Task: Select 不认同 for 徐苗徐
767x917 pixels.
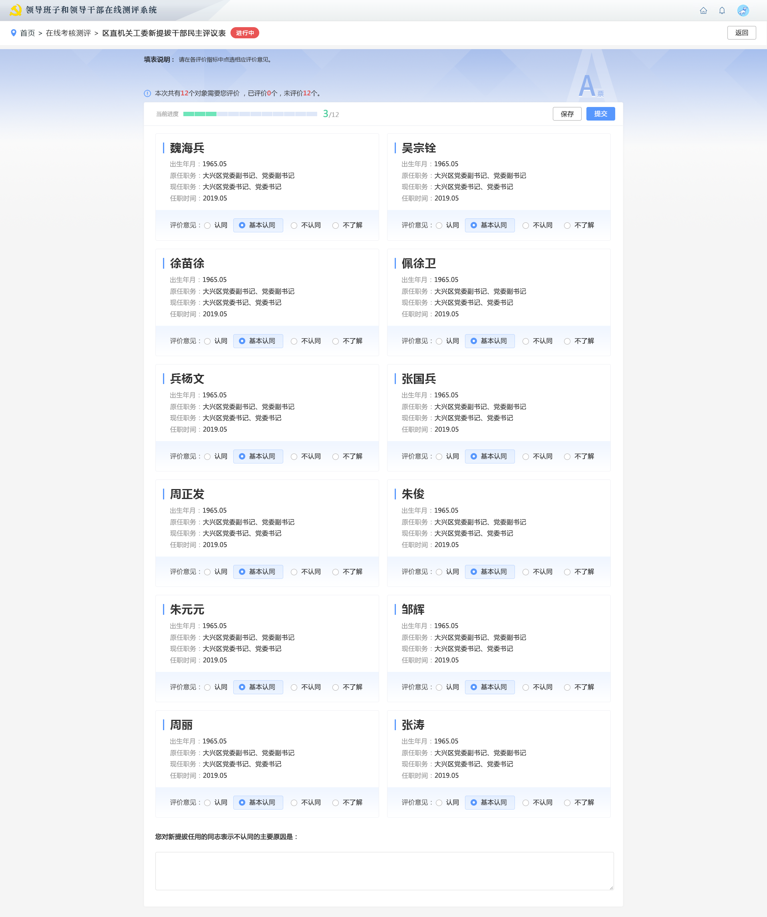Action: coord(306,341)
